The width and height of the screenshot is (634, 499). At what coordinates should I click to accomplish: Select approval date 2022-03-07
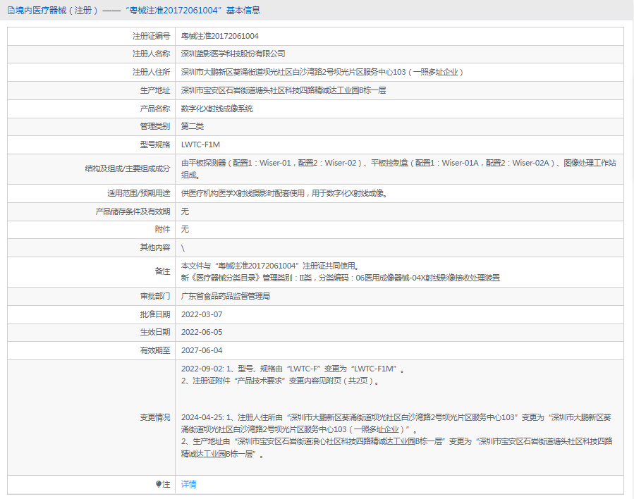click(x=202, y=314)
